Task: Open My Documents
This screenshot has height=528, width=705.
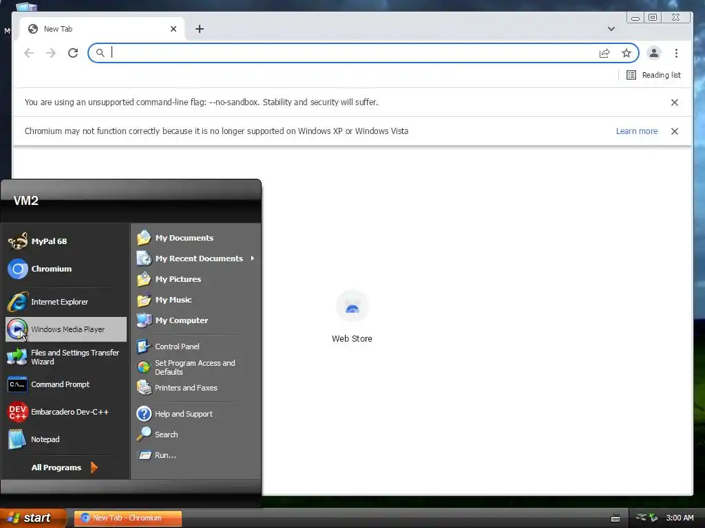Action: tap(196, 238)
